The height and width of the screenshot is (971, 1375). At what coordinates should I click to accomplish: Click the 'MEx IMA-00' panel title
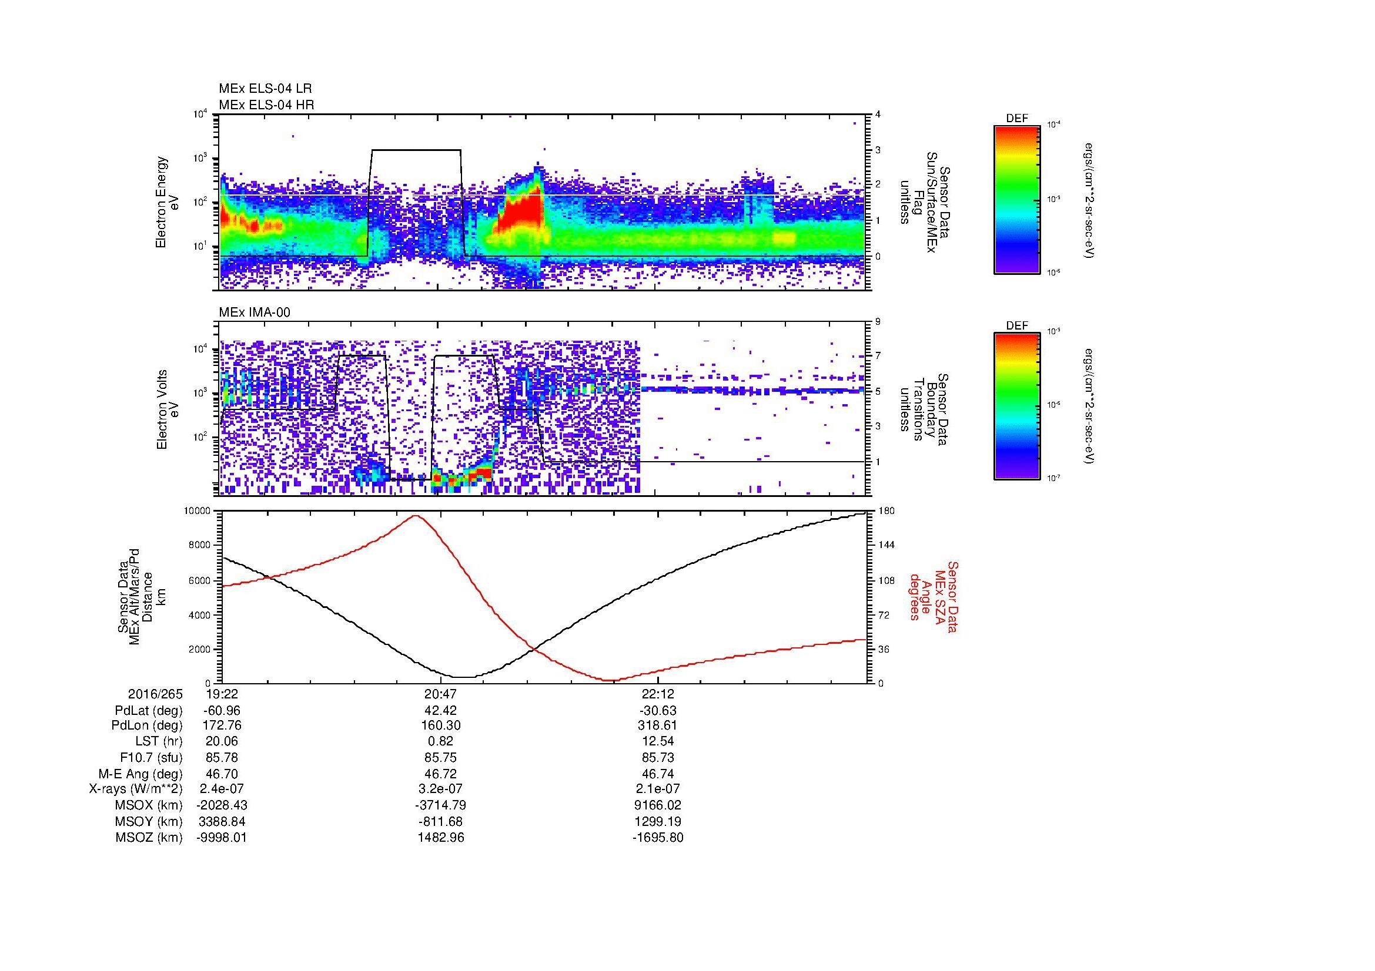[x=255, y=313]
